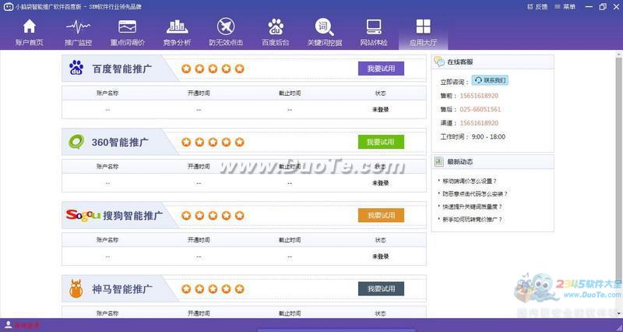Click 未登录 status in the 搜狗 table
623x332 pixels.
[x=380, y=256]
